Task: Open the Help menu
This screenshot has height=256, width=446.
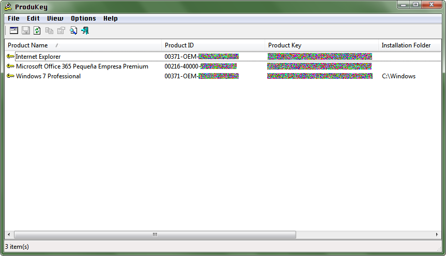Action: tap(111, 19)
